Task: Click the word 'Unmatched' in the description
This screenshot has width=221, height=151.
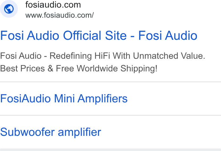Action: coord(156,56)
